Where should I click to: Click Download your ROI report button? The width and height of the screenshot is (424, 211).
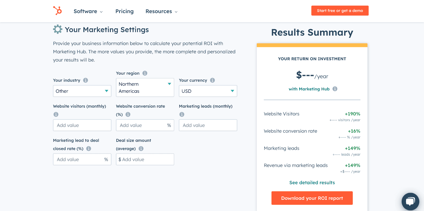click(x=312, y=198)
